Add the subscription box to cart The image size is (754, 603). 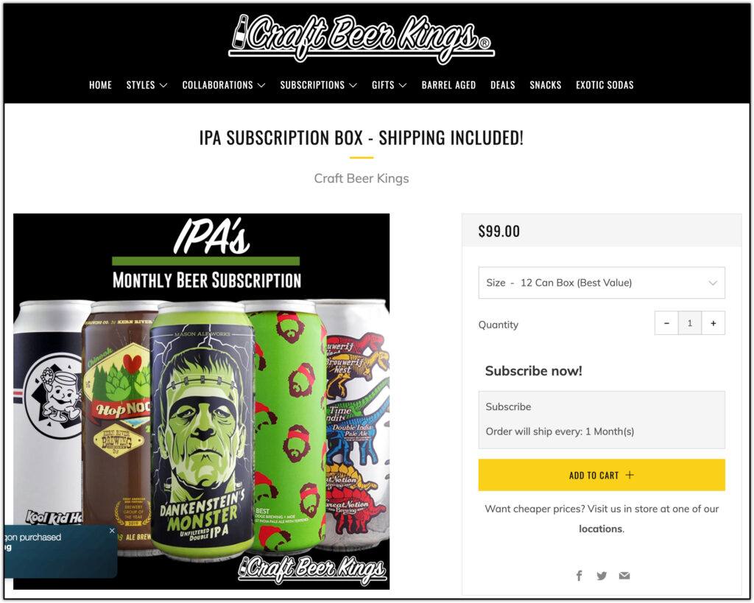point(602,475)
